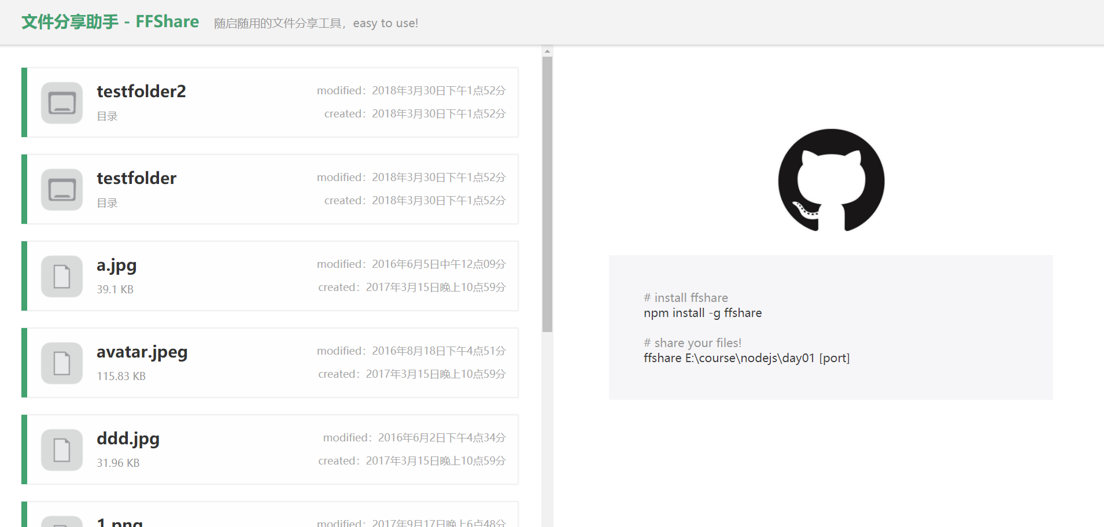Viewport: 1104px width, 527px height.
Task: Click the modified date of a.jpg
Action: (411, 264)
